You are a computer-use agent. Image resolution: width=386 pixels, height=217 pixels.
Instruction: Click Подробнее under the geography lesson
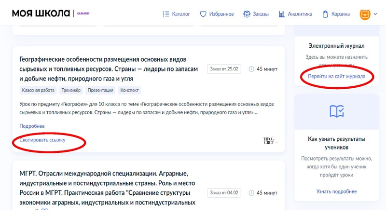point(32,126)
